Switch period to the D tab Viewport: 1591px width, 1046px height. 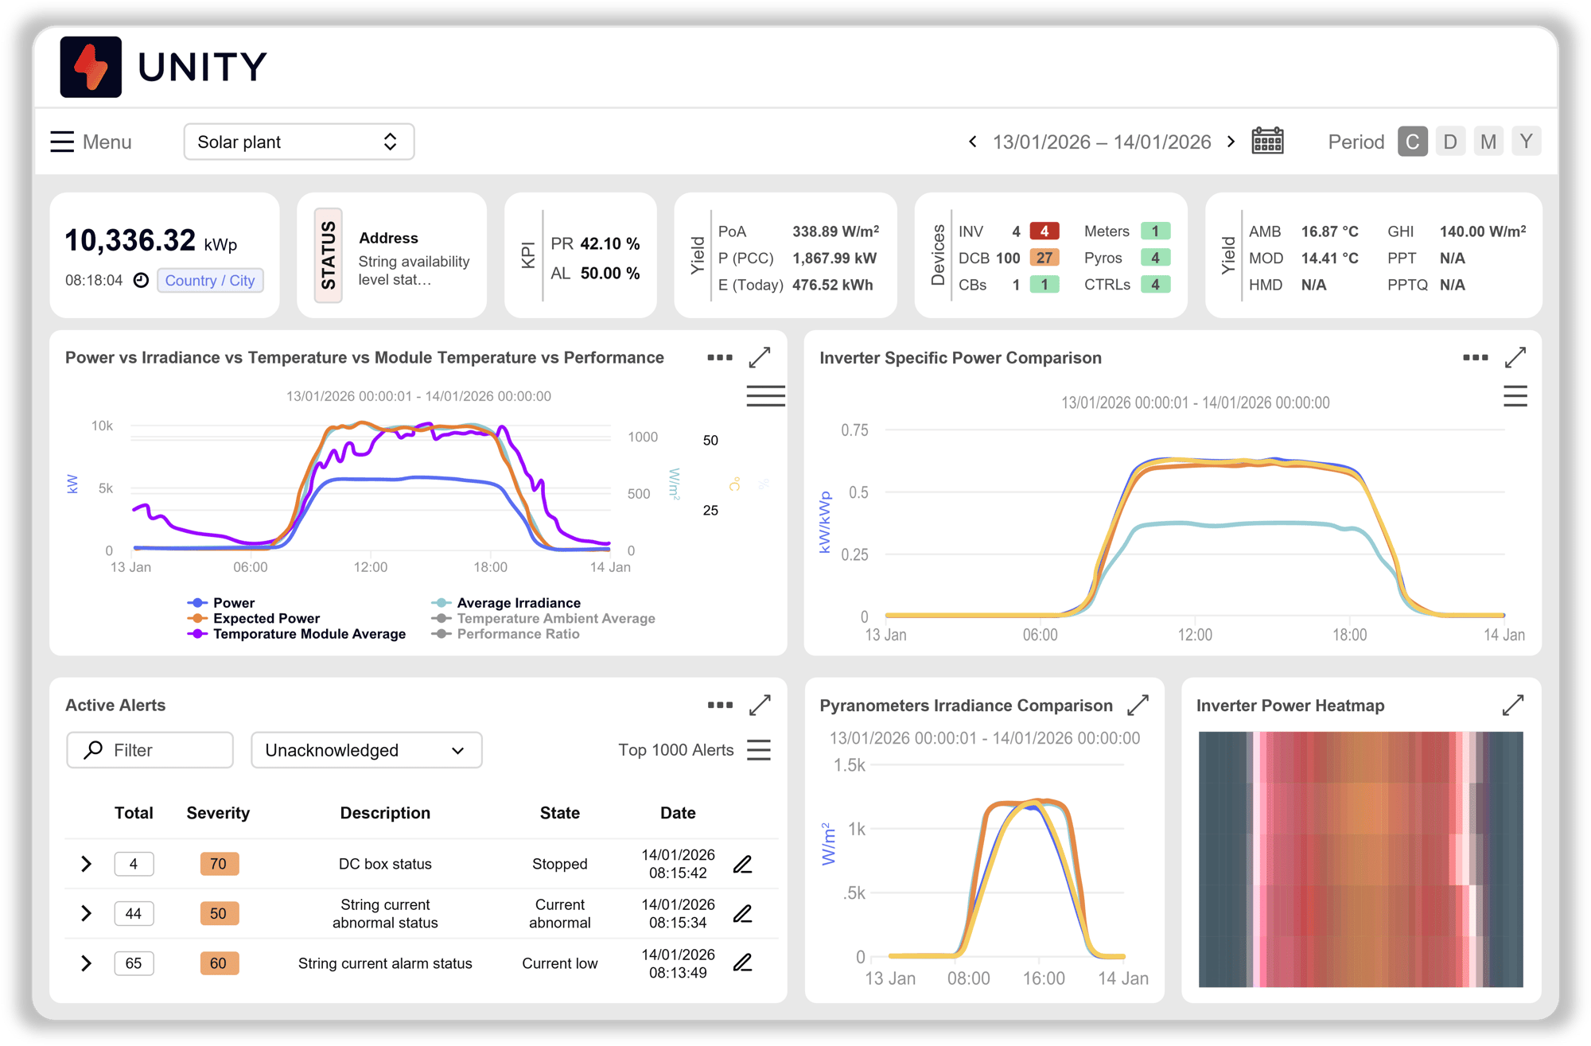1450,142
